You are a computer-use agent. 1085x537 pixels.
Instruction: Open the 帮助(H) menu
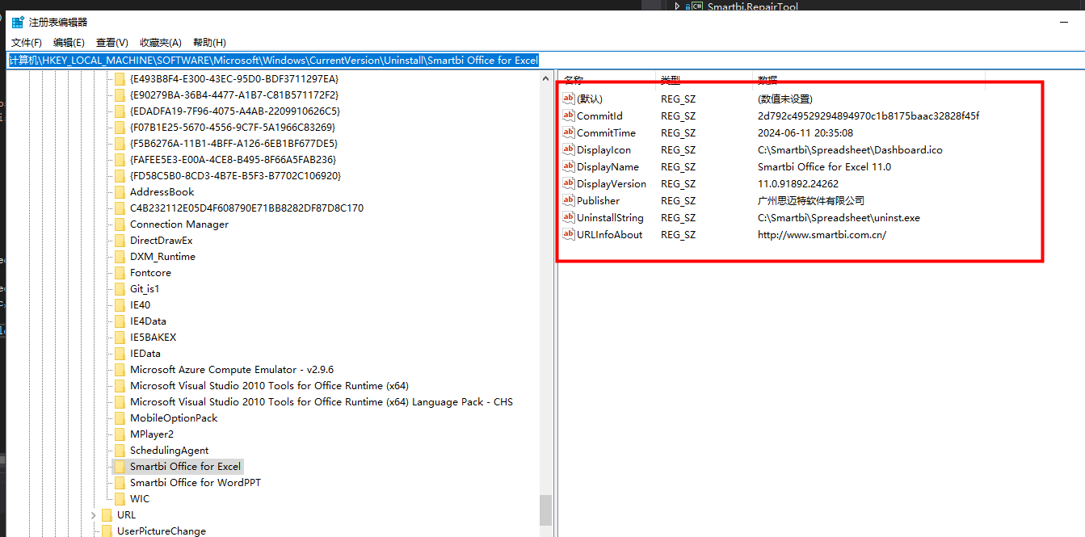tap(209, 43)
